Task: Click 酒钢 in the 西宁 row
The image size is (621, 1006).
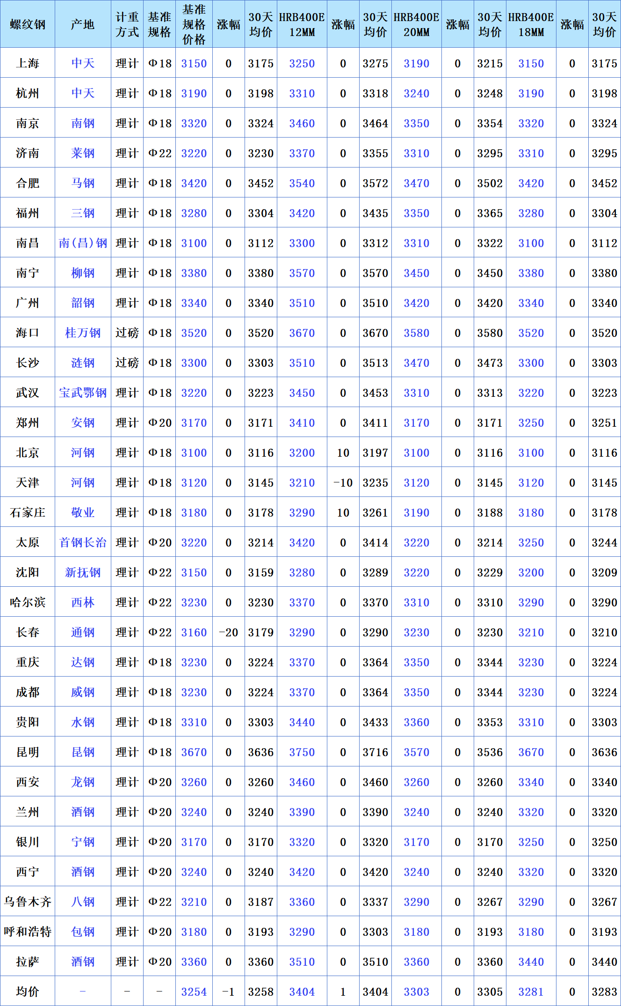Action: tap(83, 872)
